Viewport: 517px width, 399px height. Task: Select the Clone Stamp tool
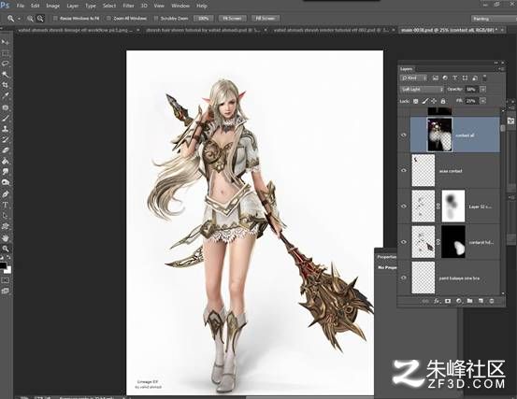point(5,129)
